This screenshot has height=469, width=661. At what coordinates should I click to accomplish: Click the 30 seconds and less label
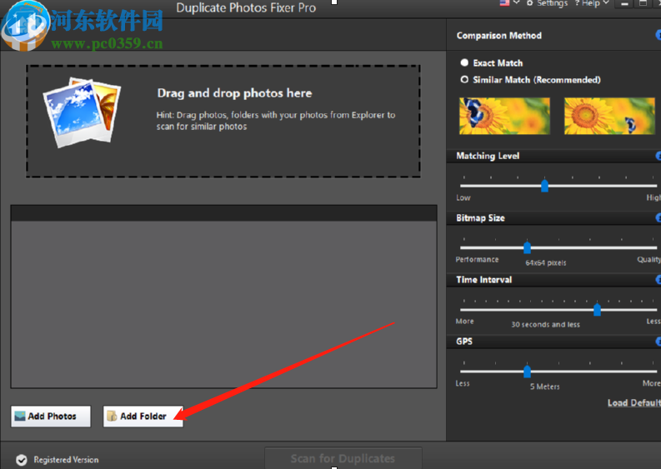(545, 324)
